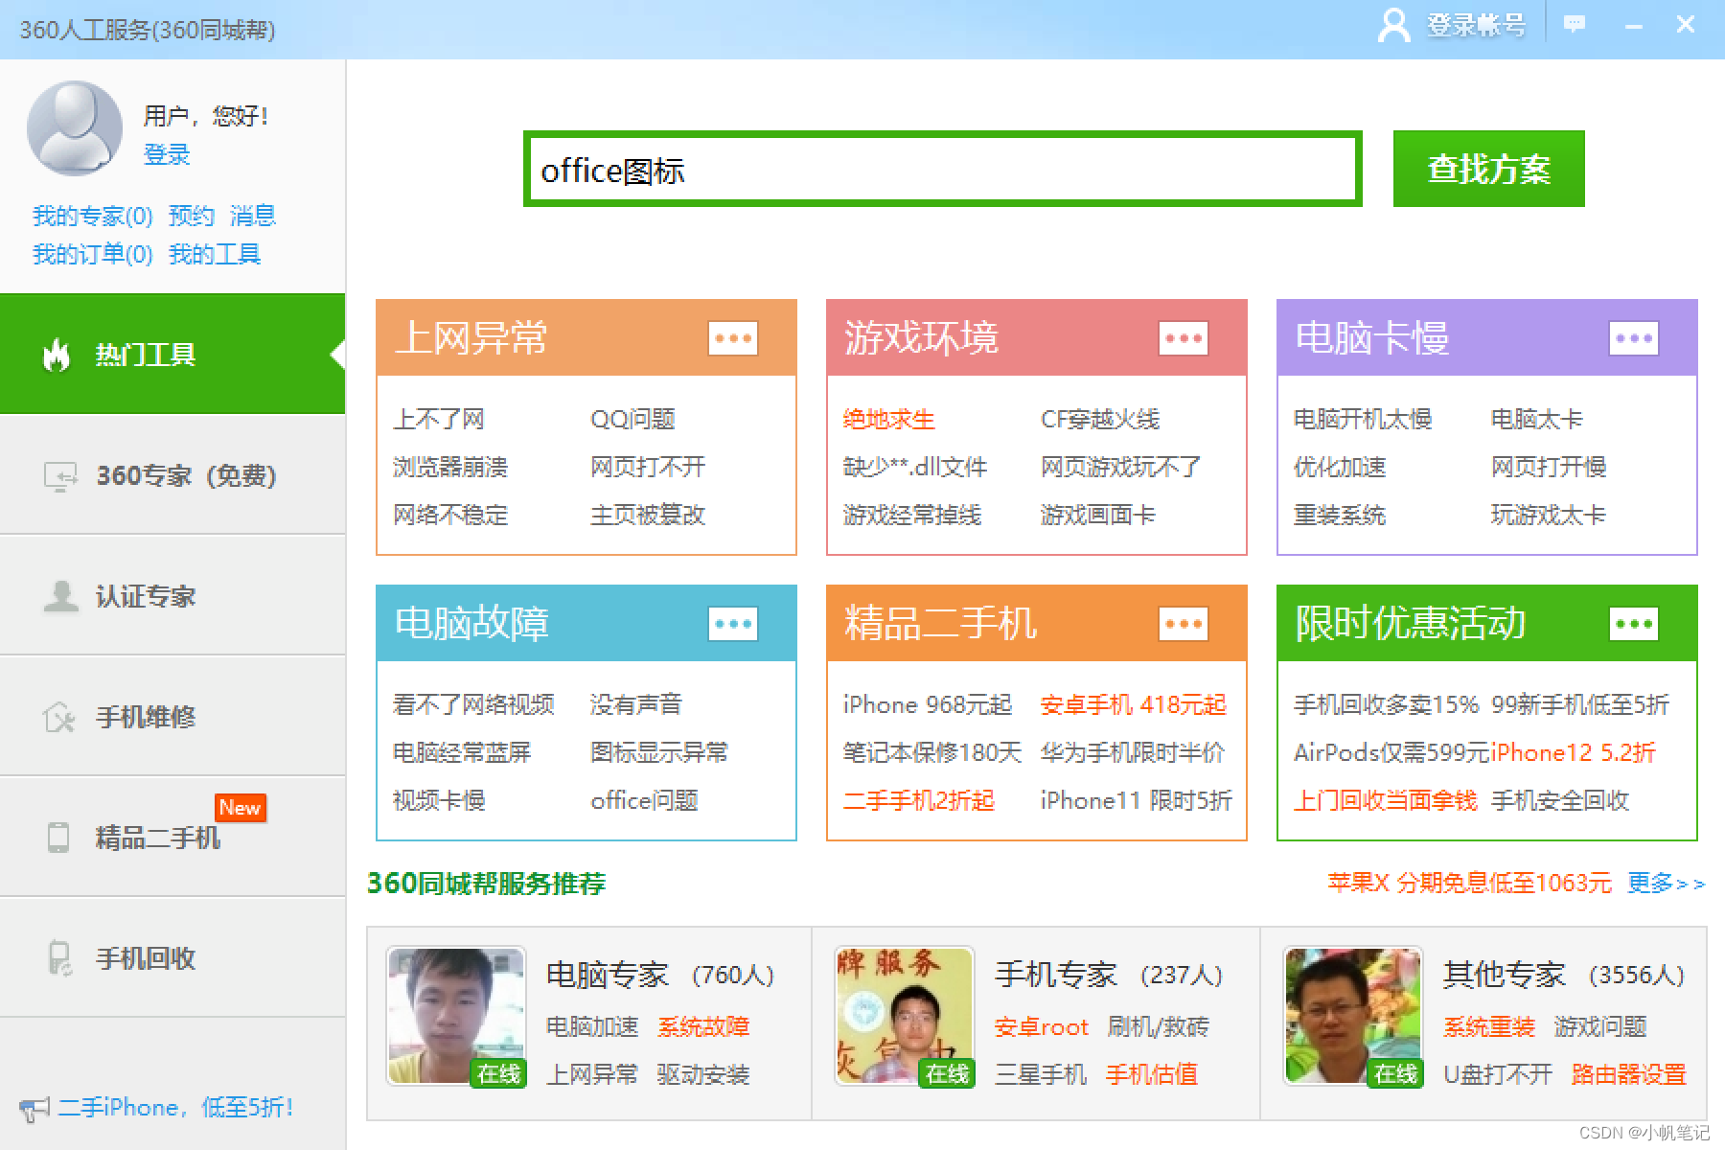Click AirPods仅需599元 offer
Screen dimensions: 1725x1150
(x=1391, y=752)
